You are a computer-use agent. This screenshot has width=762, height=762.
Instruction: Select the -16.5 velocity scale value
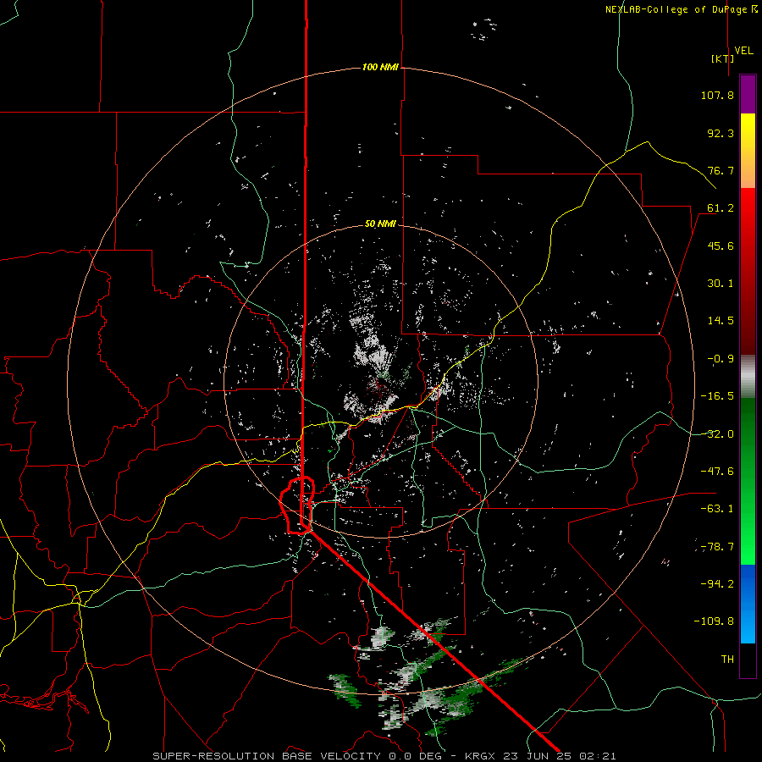[x=717, y=396]
